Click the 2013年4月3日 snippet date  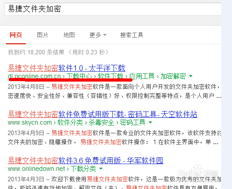(26, 179)
